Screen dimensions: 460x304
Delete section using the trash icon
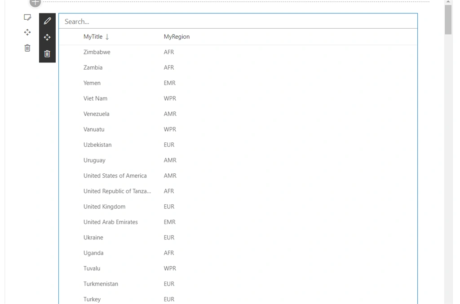[x=27, y=48]
